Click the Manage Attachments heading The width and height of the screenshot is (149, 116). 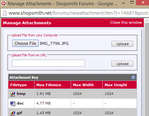click(27, 23)
